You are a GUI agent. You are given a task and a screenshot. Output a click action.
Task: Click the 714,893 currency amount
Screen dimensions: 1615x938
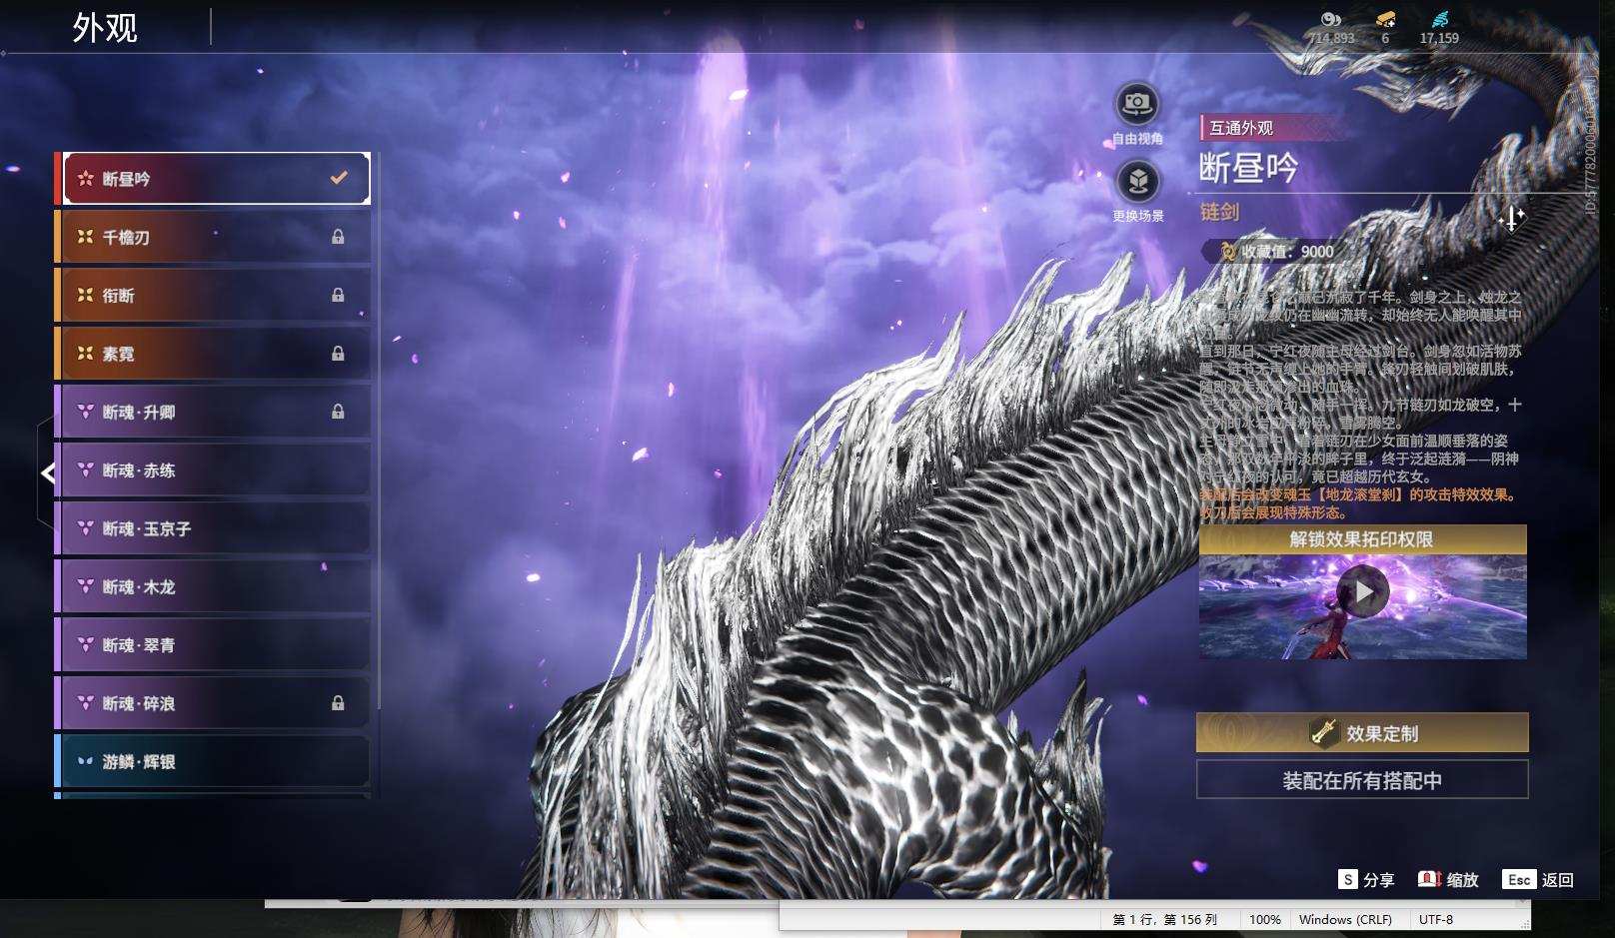(1332, 38)
